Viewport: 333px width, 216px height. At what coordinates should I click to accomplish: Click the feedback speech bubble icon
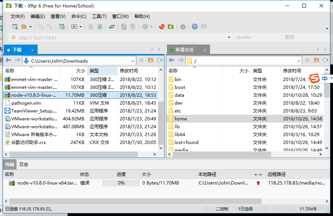203,27
